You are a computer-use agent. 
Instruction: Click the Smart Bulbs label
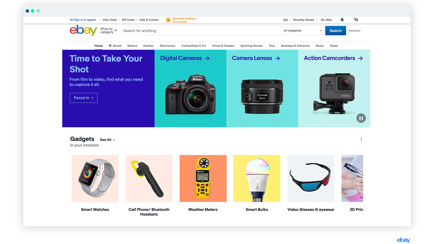click(x=257, y=210)
